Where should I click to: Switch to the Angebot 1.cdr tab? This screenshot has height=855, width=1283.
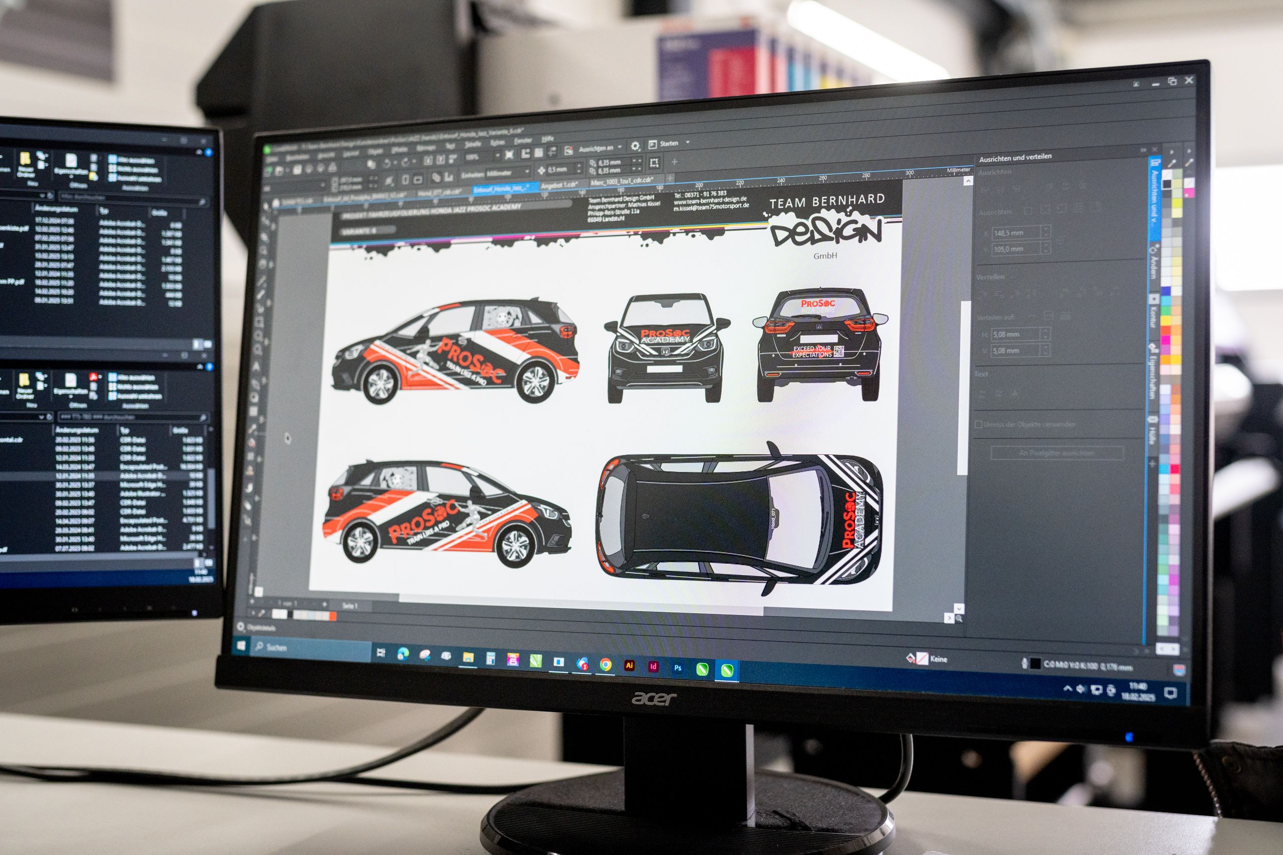tap(559, 185)
